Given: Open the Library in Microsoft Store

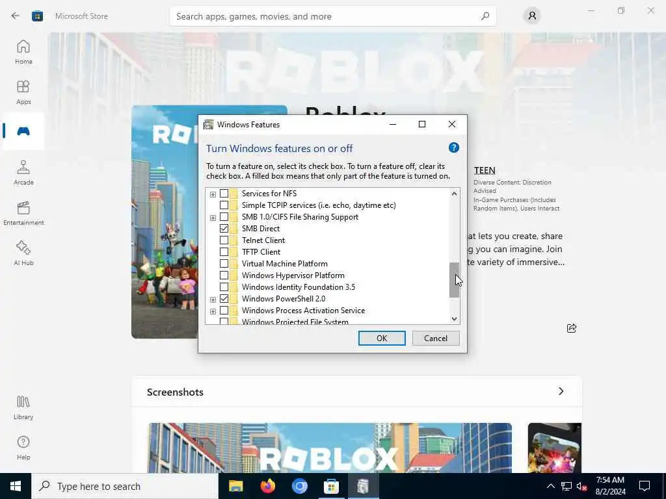Looking at the screenshot, I should pos(23,408).
